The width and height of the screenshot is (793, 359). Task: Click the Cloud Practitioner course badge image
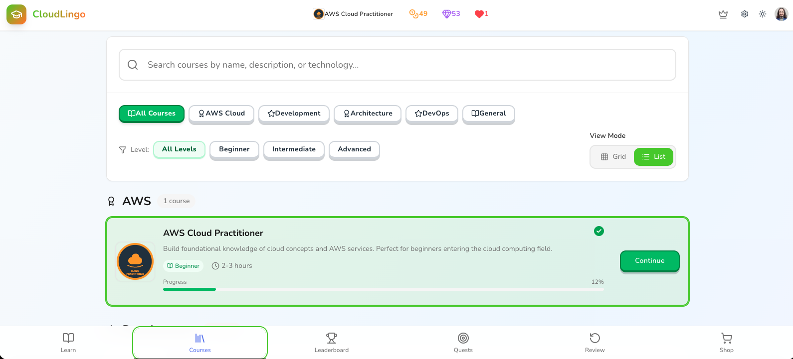pos(135,261)
